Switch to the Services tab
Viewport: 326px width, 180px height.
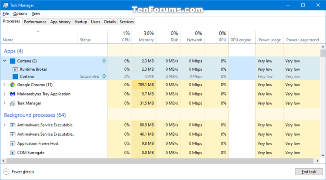[x=126, y=22]
